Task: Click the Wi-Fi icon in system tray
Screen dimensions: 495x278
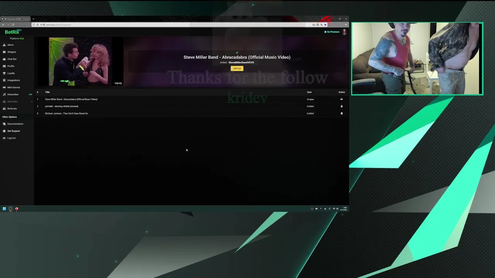Action: [x=334, y=209]
